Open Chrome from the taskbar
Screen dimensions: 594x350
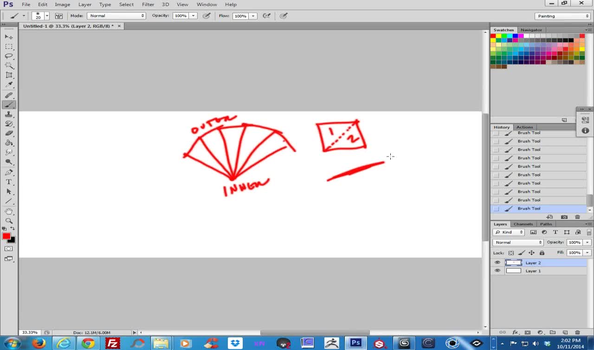88,344
